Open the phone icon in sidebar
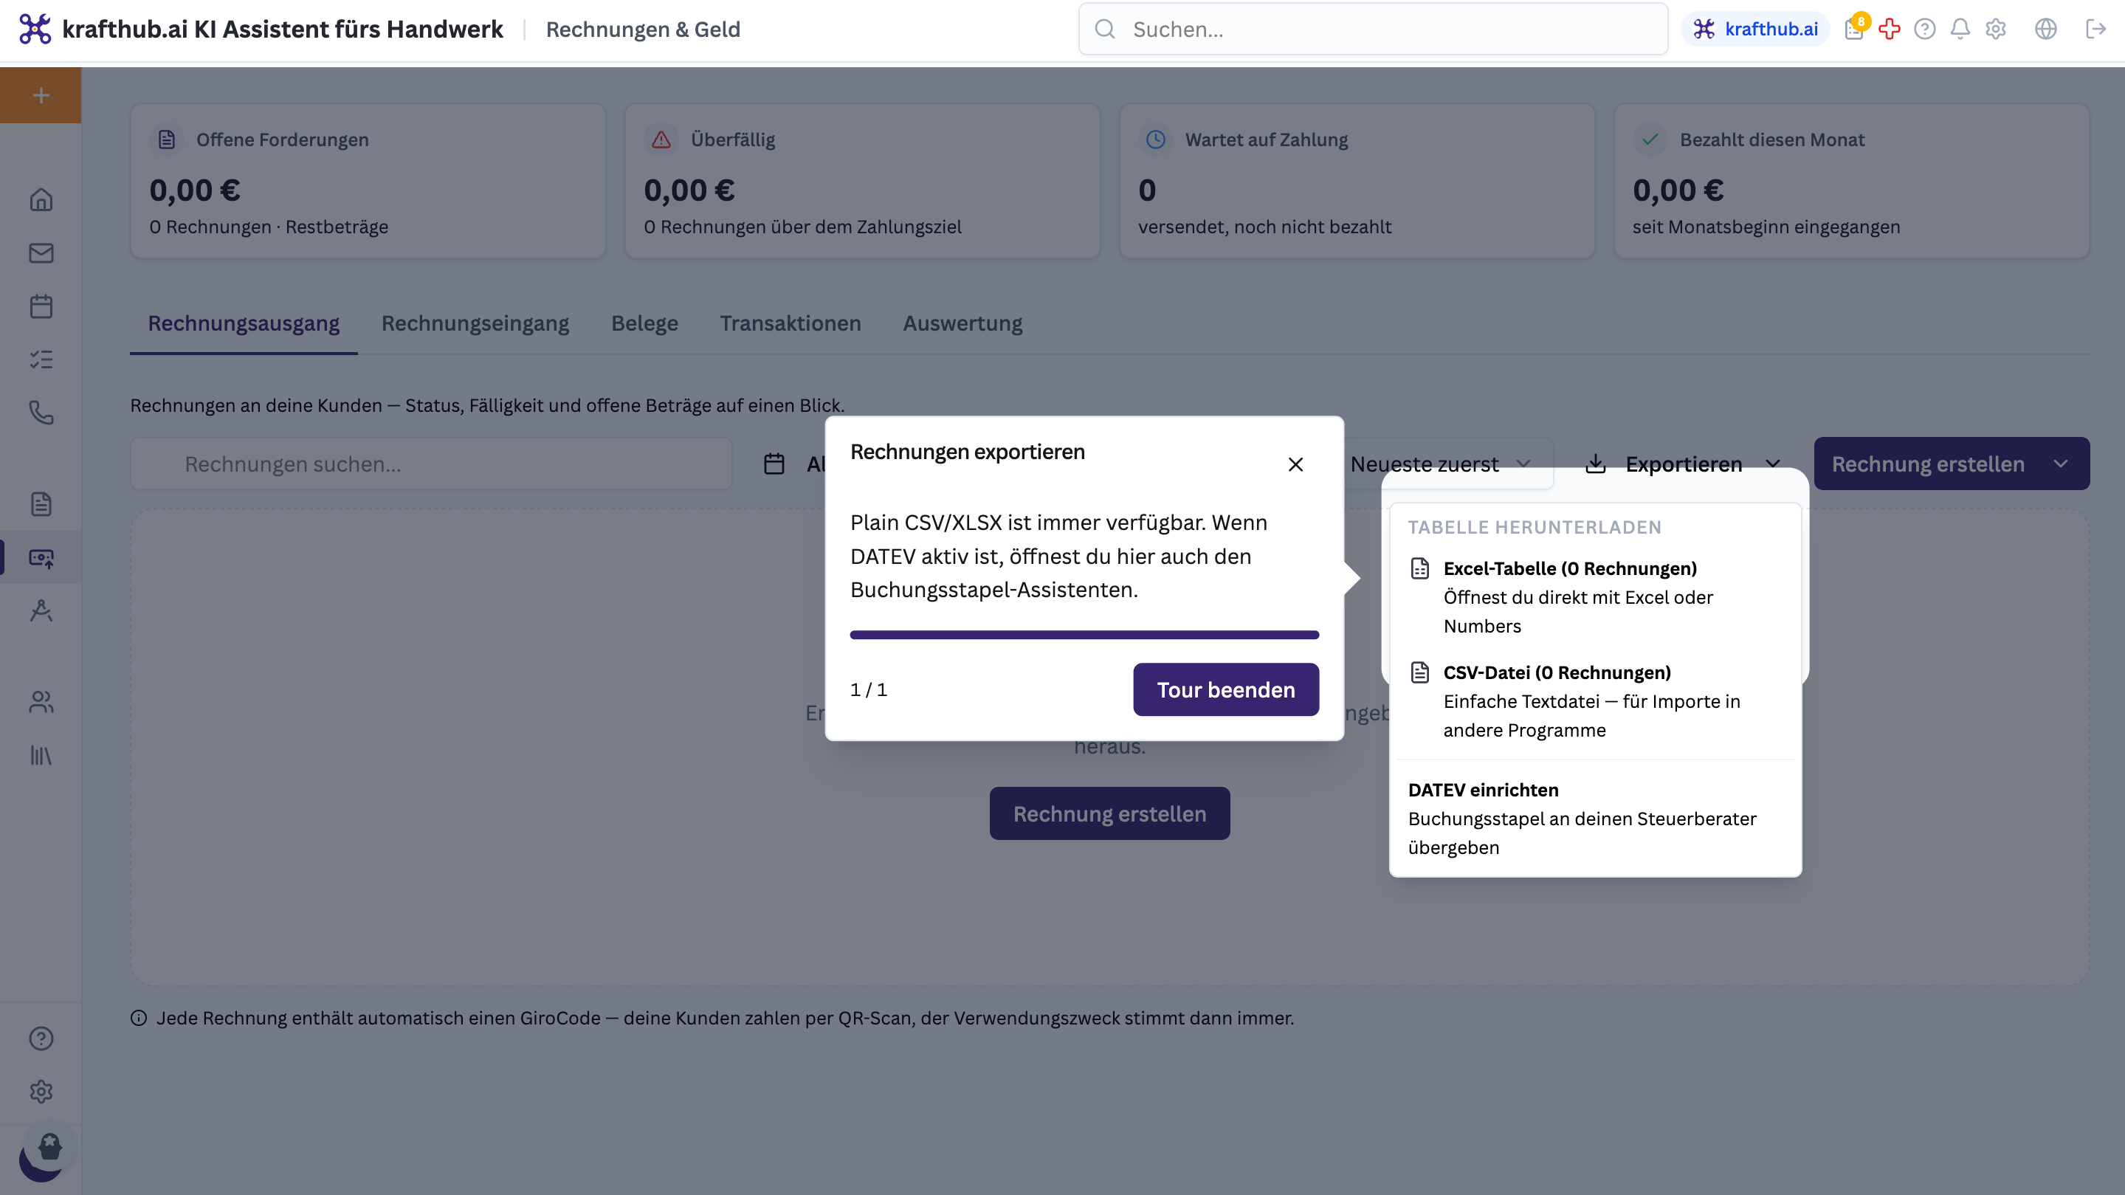This screenshot has height=1195, width=2125. point(41,413)
